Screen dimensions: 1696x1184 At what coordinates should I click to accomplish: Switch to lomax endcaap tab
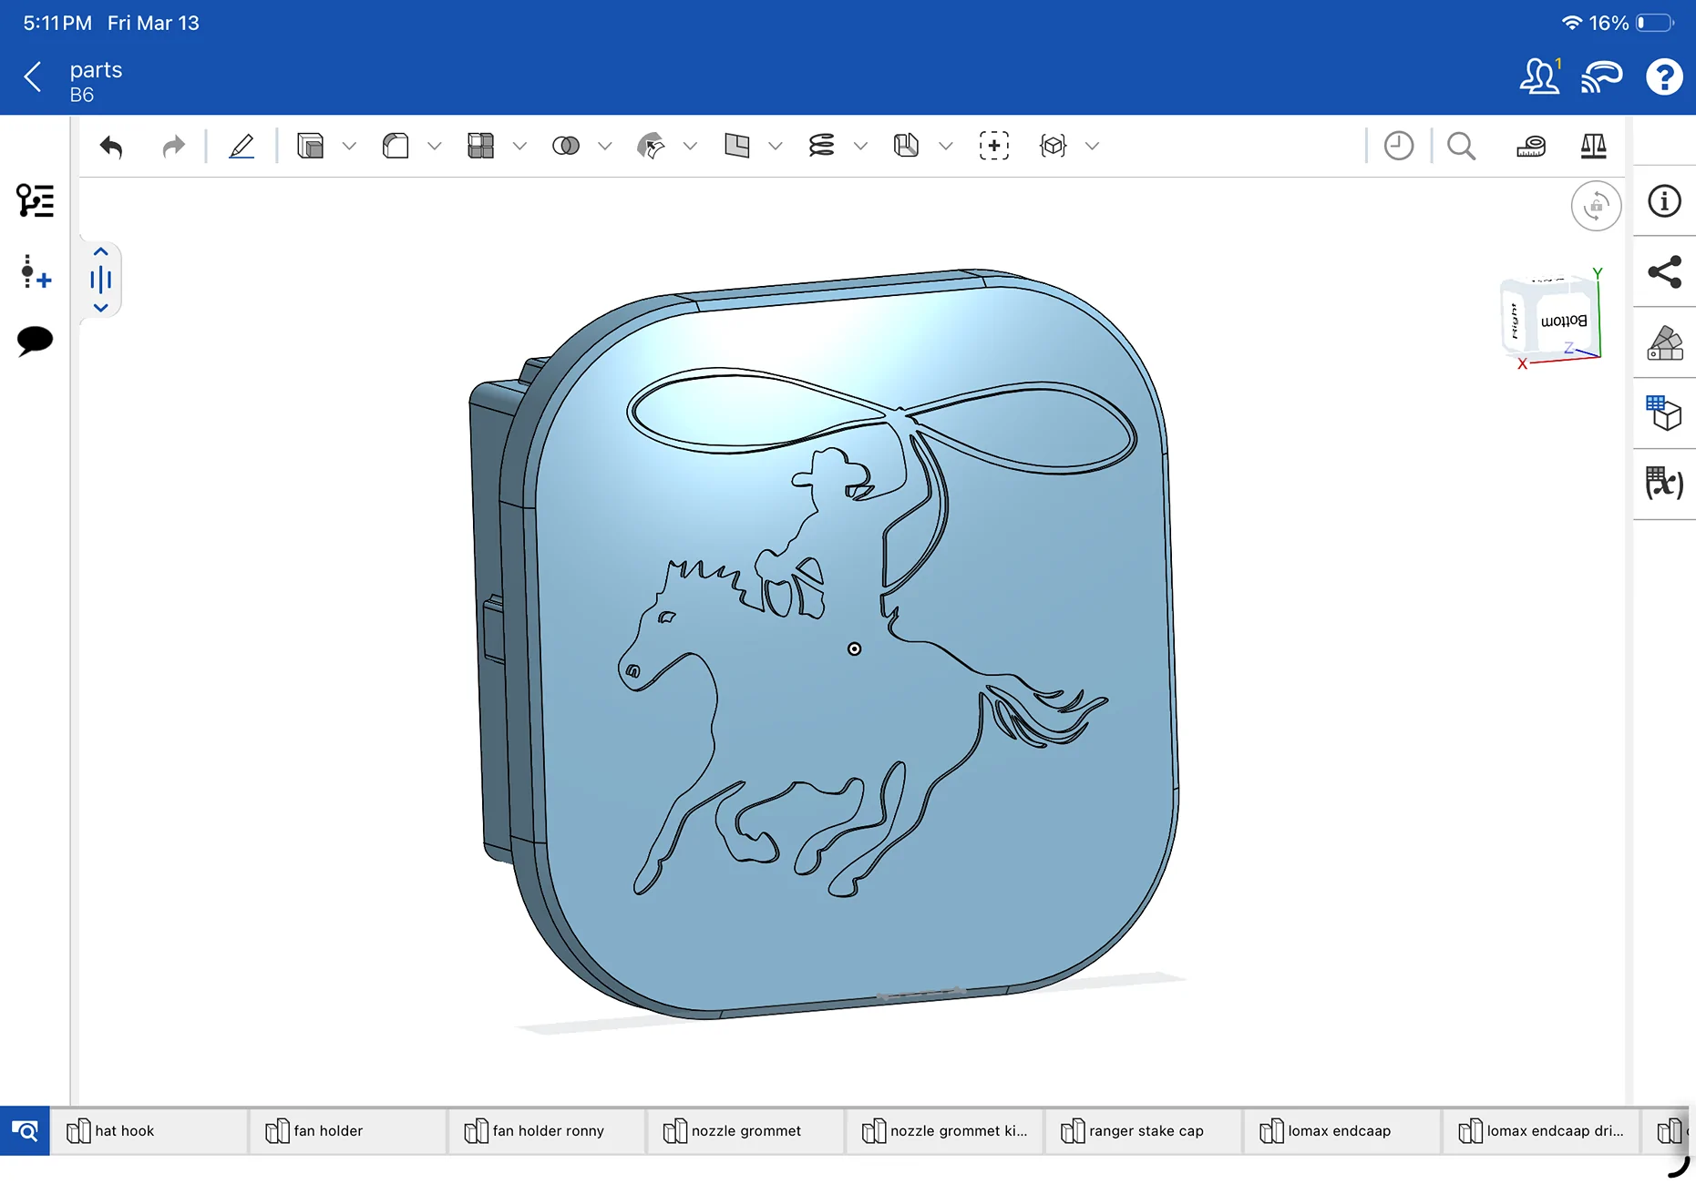click(x=1342, y=1131)
